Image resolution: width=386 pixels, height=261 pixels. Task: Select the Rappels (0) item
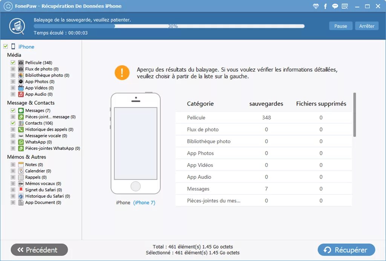pos(36,177)
